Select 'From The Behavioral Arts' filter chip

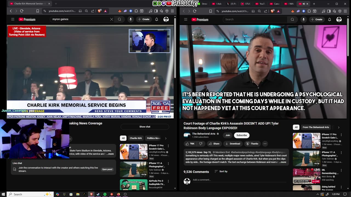point(316,127)
